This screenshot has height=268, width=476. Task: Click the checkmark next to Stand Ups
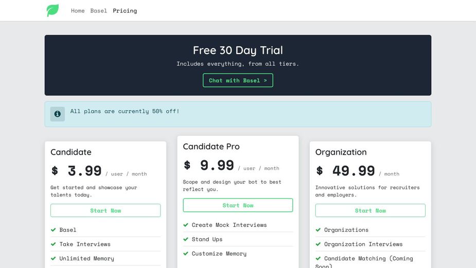186,239
